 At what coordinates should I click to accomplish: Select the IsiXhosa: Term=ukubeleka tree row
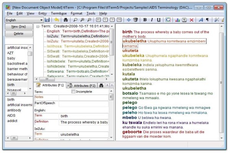tap(77, 46)
